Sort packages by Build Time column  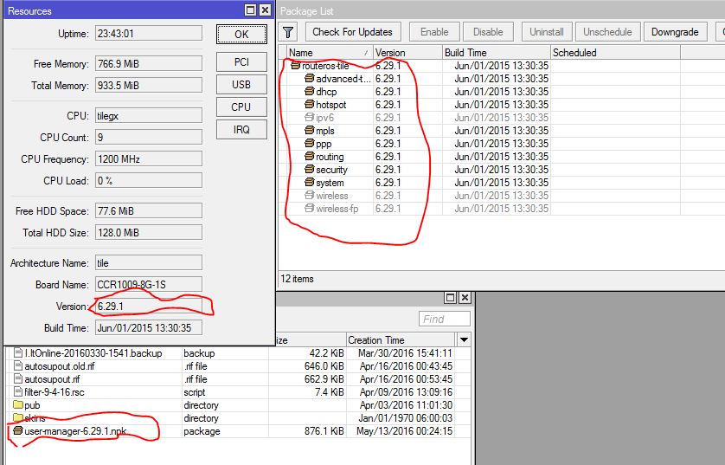496,53
